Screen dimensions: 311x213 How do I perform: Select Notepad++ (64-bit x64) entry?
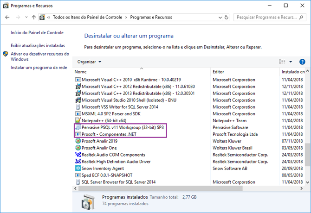[x=104, y=120]
